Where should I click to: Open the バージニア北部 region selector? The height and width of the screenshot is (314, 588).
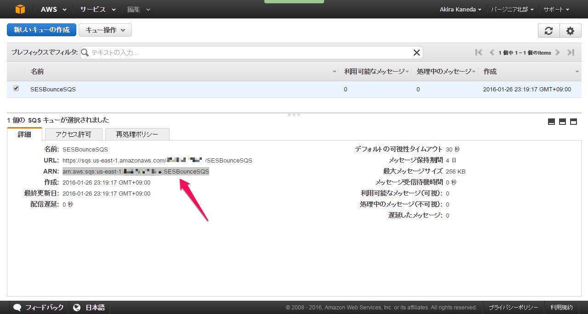[512, 9]
